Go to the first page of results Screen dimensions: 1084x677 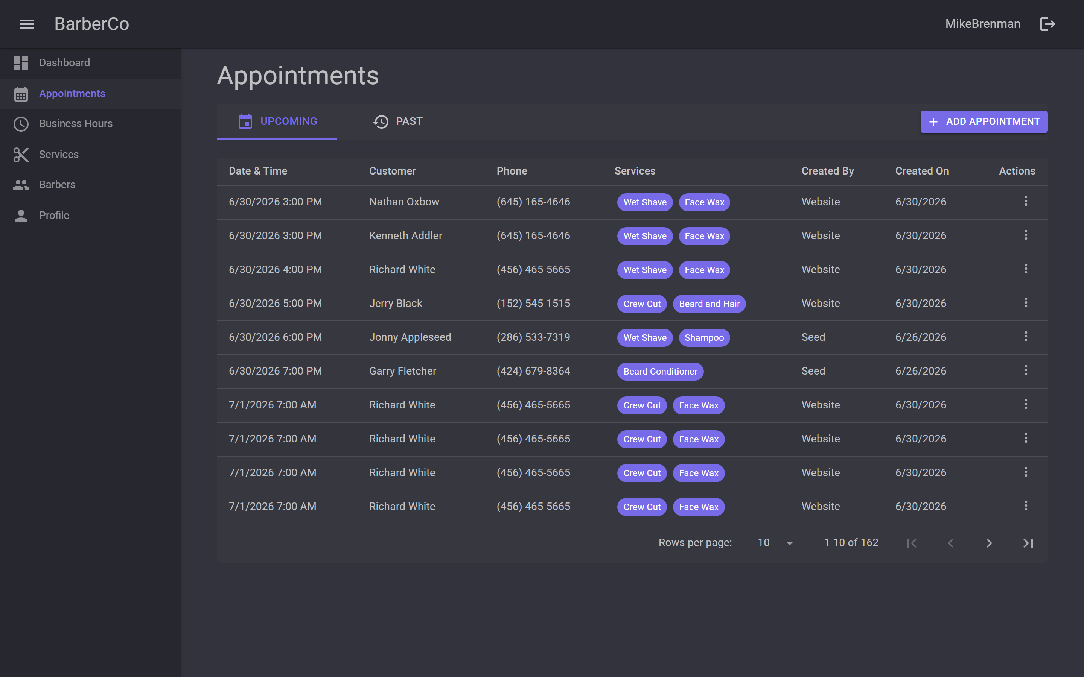click(912, 543)
